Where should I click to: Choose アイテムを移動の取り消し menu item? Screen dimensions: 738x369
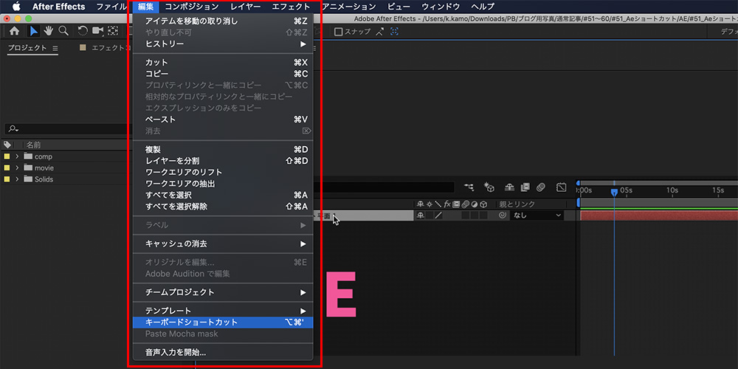point(223,21)
